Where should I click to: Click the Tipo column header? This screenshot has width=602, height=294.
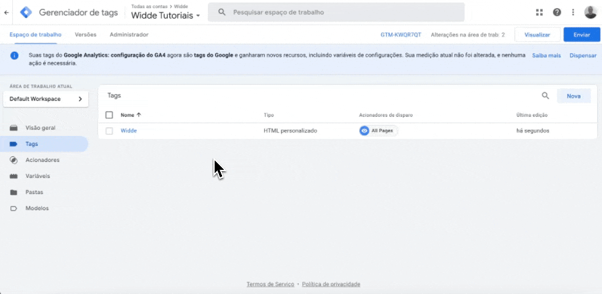269,115
